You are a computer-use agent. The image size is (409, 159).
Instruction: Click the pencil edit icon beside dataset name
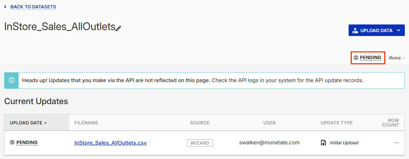[x=119, y=28]
